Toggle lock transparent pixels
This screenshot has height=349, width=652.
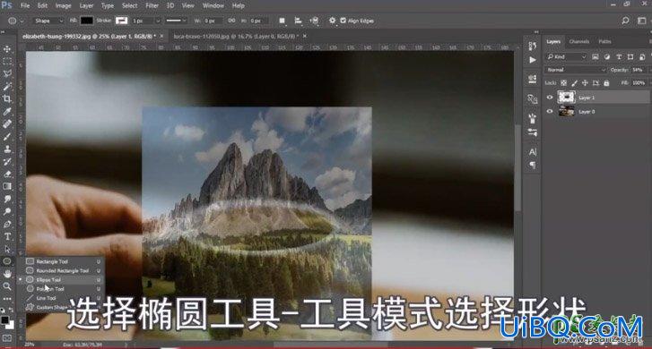click(564, 83)
